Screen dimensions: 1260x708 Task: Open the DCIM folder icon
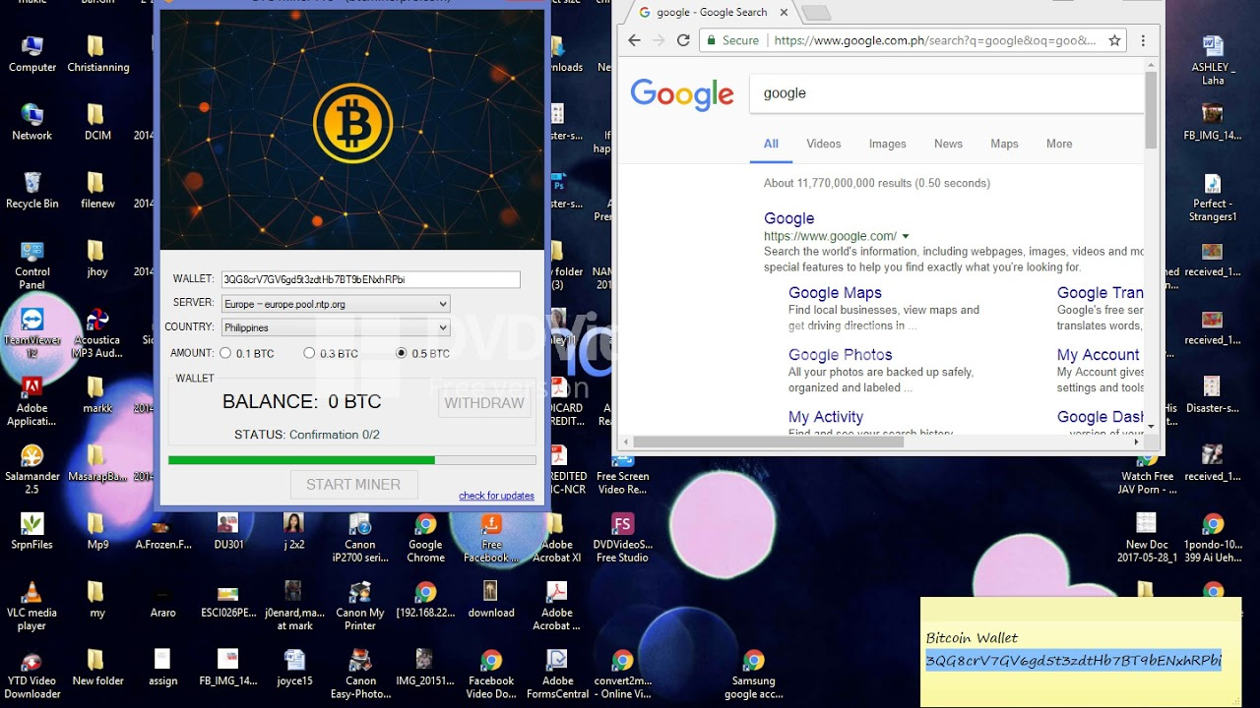[x=97, y=122]
